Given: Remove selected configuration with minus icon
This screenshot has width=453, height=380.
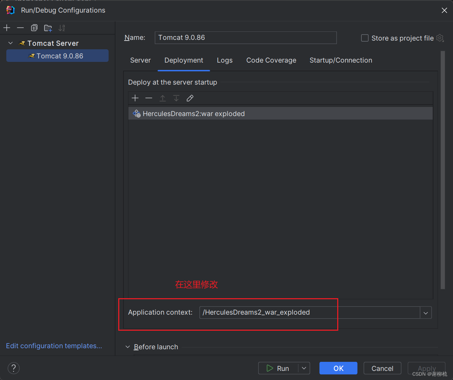Looking at the screenshot, I should (x=20, y=28).
